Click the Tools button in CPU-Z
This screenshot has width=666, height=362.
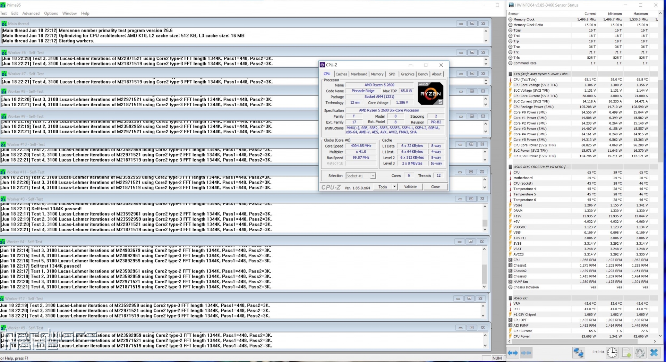point(383,187)
